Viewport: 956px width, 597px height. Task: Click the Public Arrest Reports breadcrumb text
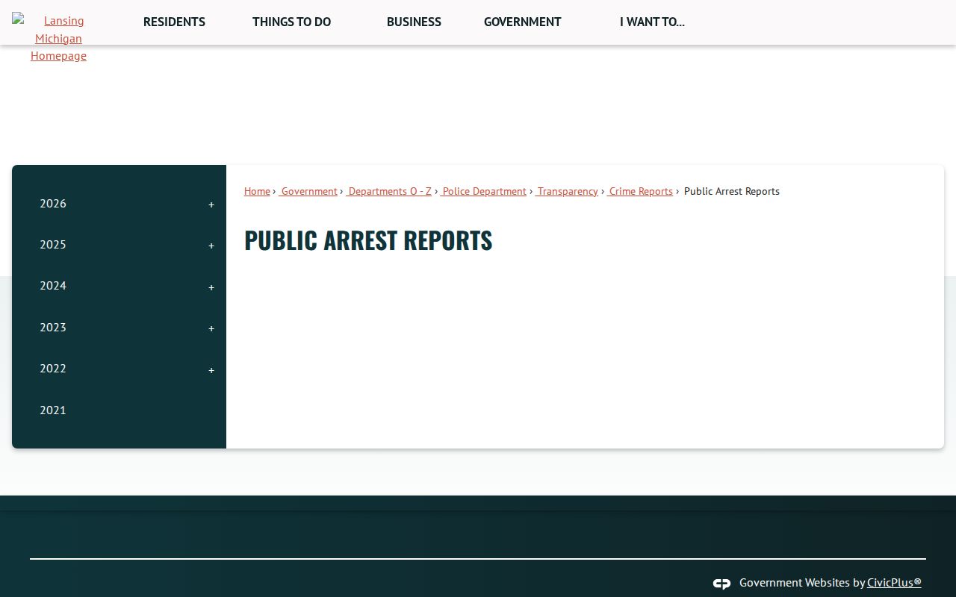[x=732, y=191]
